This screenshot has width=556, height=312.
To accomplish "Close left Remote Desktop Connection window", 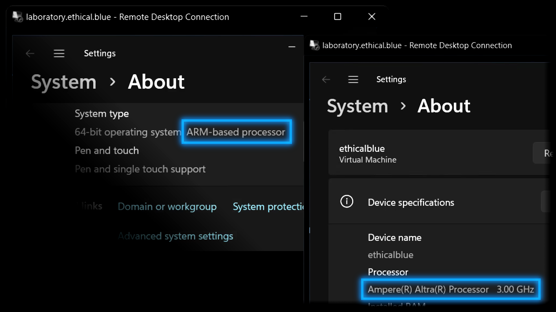I will click(x=372, y=16).
